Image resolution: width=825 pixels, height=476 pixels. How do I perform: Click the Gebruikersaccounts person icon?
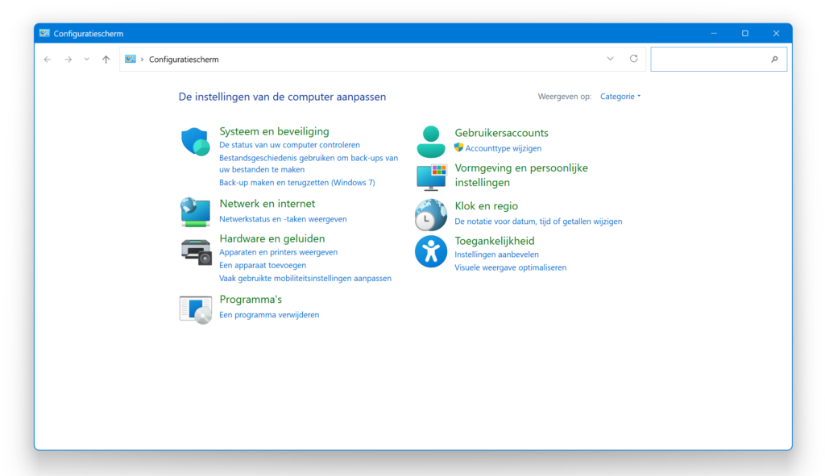[431, 142]
